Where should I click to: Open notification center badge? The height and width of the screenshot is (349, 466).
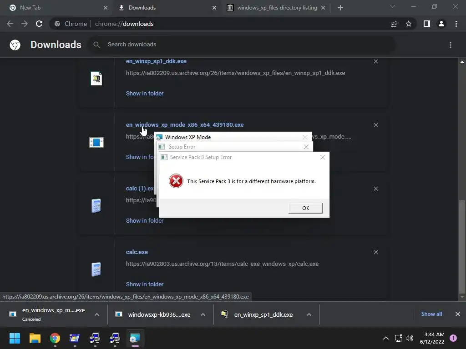pyautogui.click(x=453, y=338)
